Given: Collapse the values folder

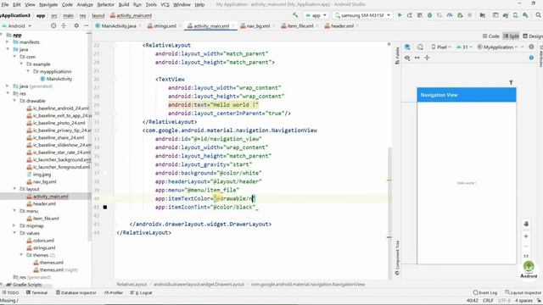Looking at the screenshot, I should [15, 233].
